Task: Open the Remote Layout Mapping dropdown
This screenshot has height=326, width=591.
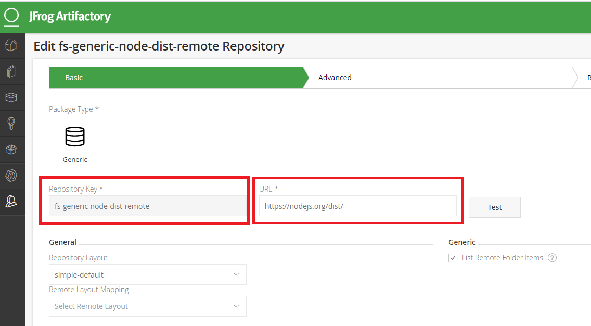Action: coord(148,306)
